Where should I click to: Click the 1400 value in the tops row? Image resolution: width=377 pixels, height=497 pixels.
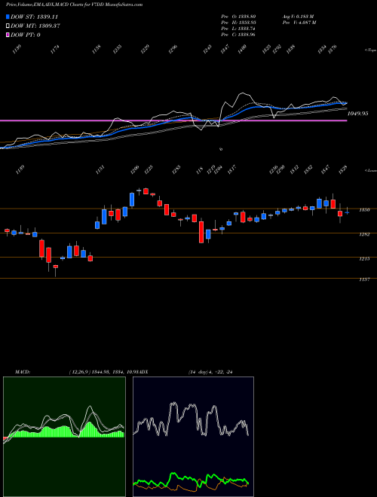pyautogui.click(x=242, y=50)
